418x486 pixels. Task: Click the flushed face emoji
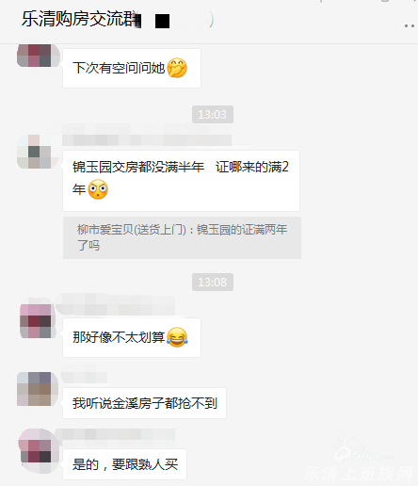[x=98, y=189]
